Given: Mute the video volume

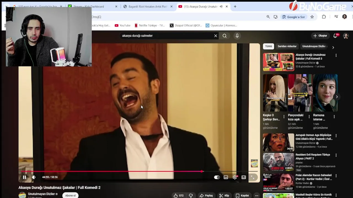Looking at the screenshot, I should (34, 177).
